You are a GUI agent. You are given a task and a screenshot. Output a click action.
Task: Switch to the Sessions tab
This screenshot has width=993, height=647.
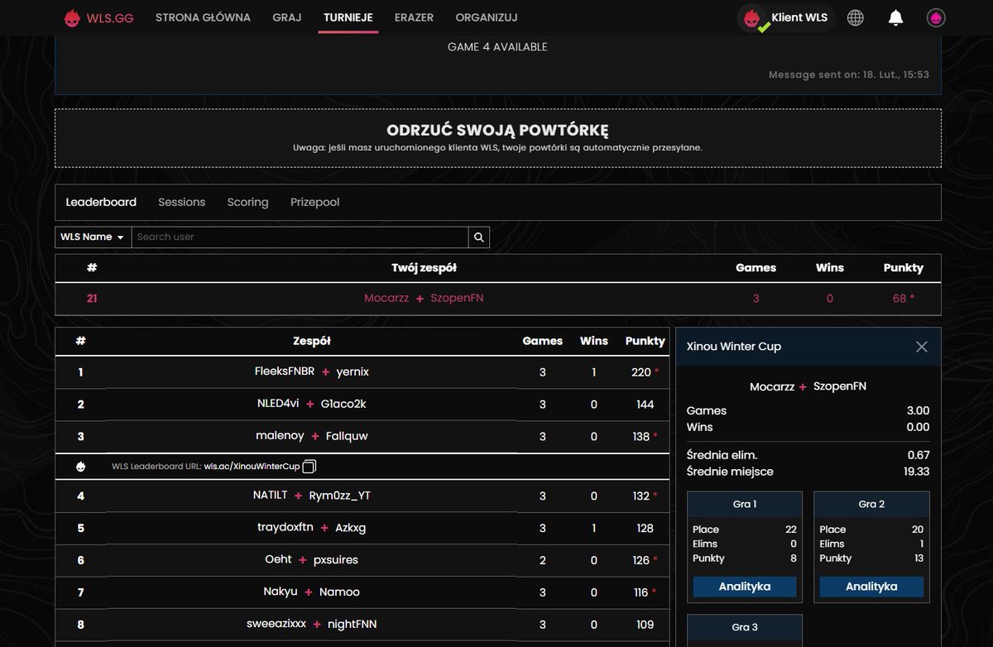point(182,202)
